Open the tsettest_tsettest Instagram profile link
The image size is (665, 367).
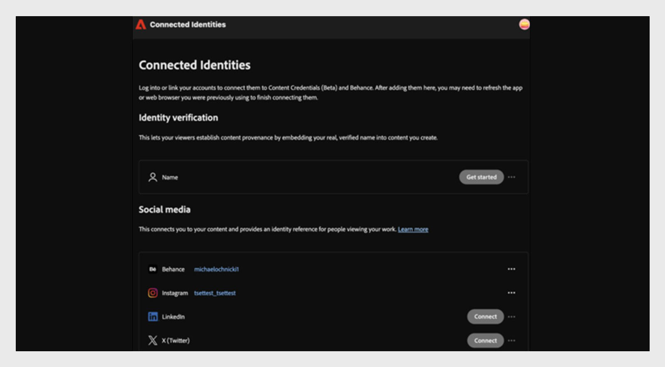[214, 293]
